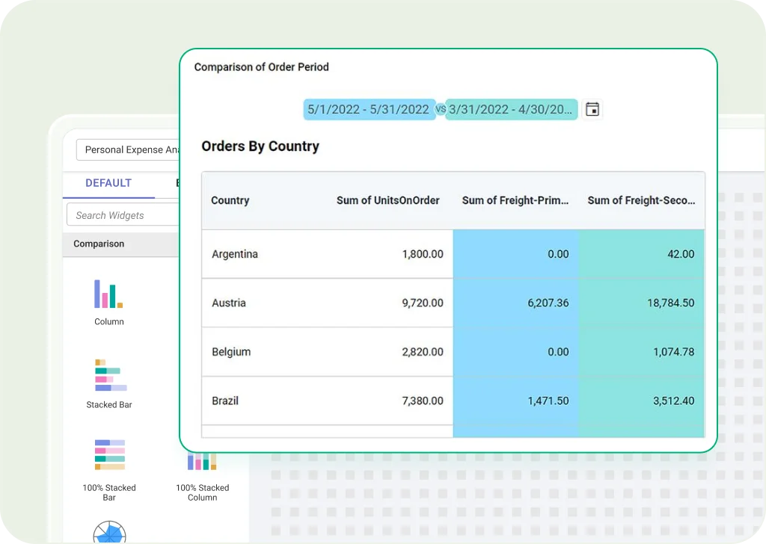
Task: Click the "vs" comparison badge
Action: tap(441, 110)
